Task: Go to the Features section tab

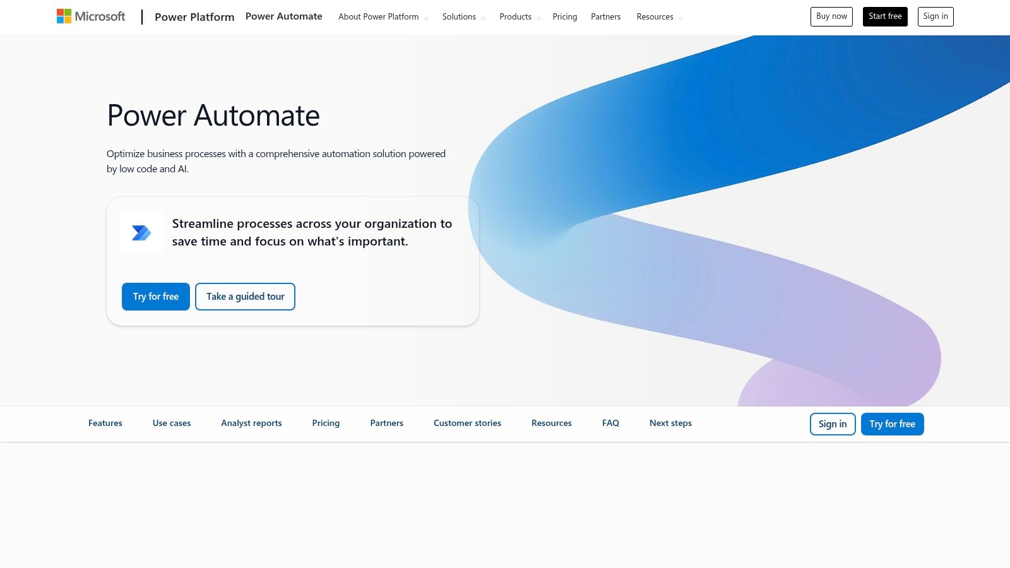Action: pyautogui.click(x=105, y=423)
